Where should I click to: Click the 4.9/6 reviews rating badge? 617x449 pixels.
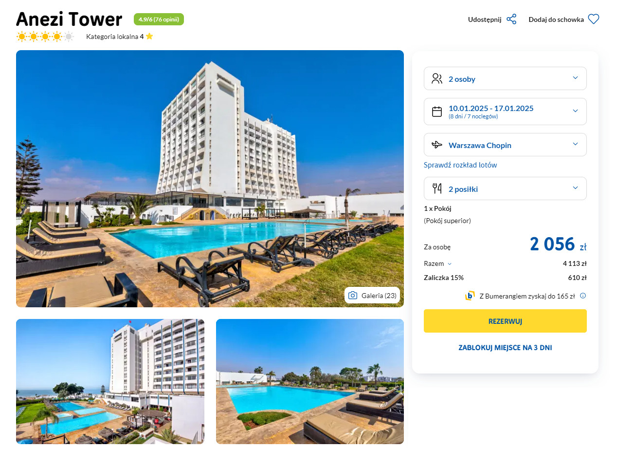point(159,19)
